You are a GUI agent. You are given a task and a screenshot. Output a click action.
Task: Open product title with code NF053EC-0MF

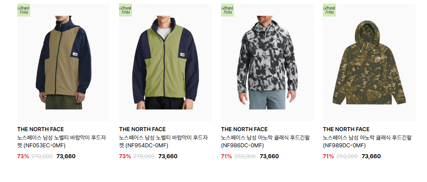coord(61,142)
